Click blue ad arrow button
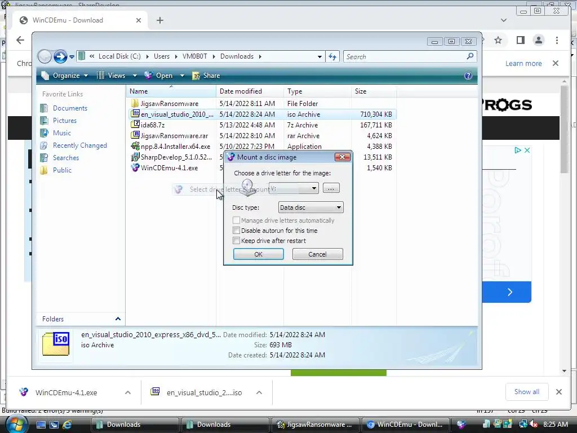 click(x=510, y=292)
